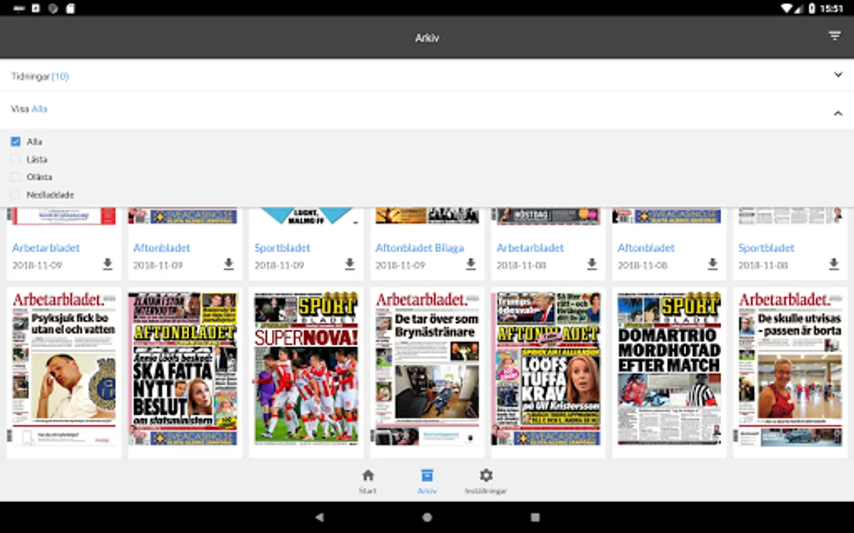Download Sportbladet 2018-11-09 issue
Image resolution: width=854 pixels, height=533 pixels.
349,264
